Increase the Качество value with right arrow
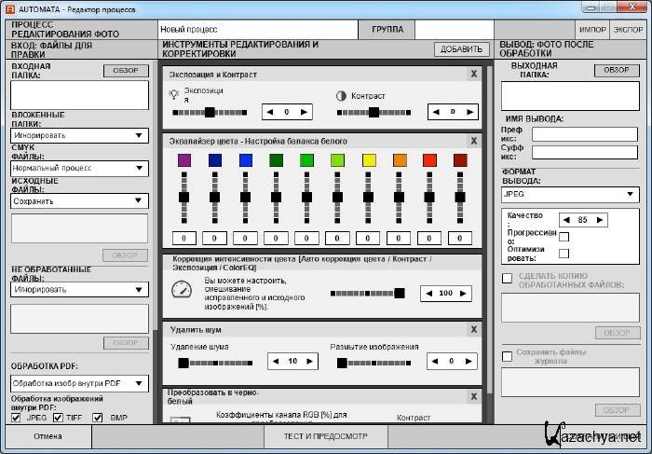Screen dimensions: 652x454 click(601, 220)
